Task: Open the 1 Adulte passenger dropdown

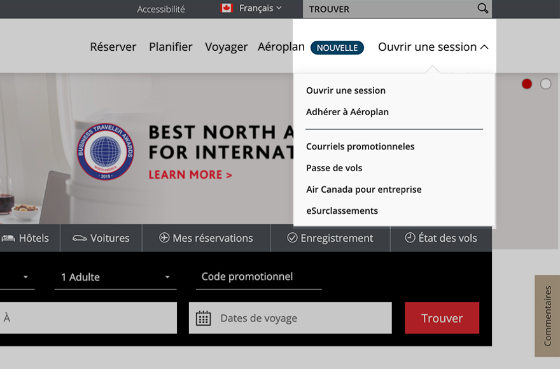Action: pyautogui.click(x=115, y=277)
